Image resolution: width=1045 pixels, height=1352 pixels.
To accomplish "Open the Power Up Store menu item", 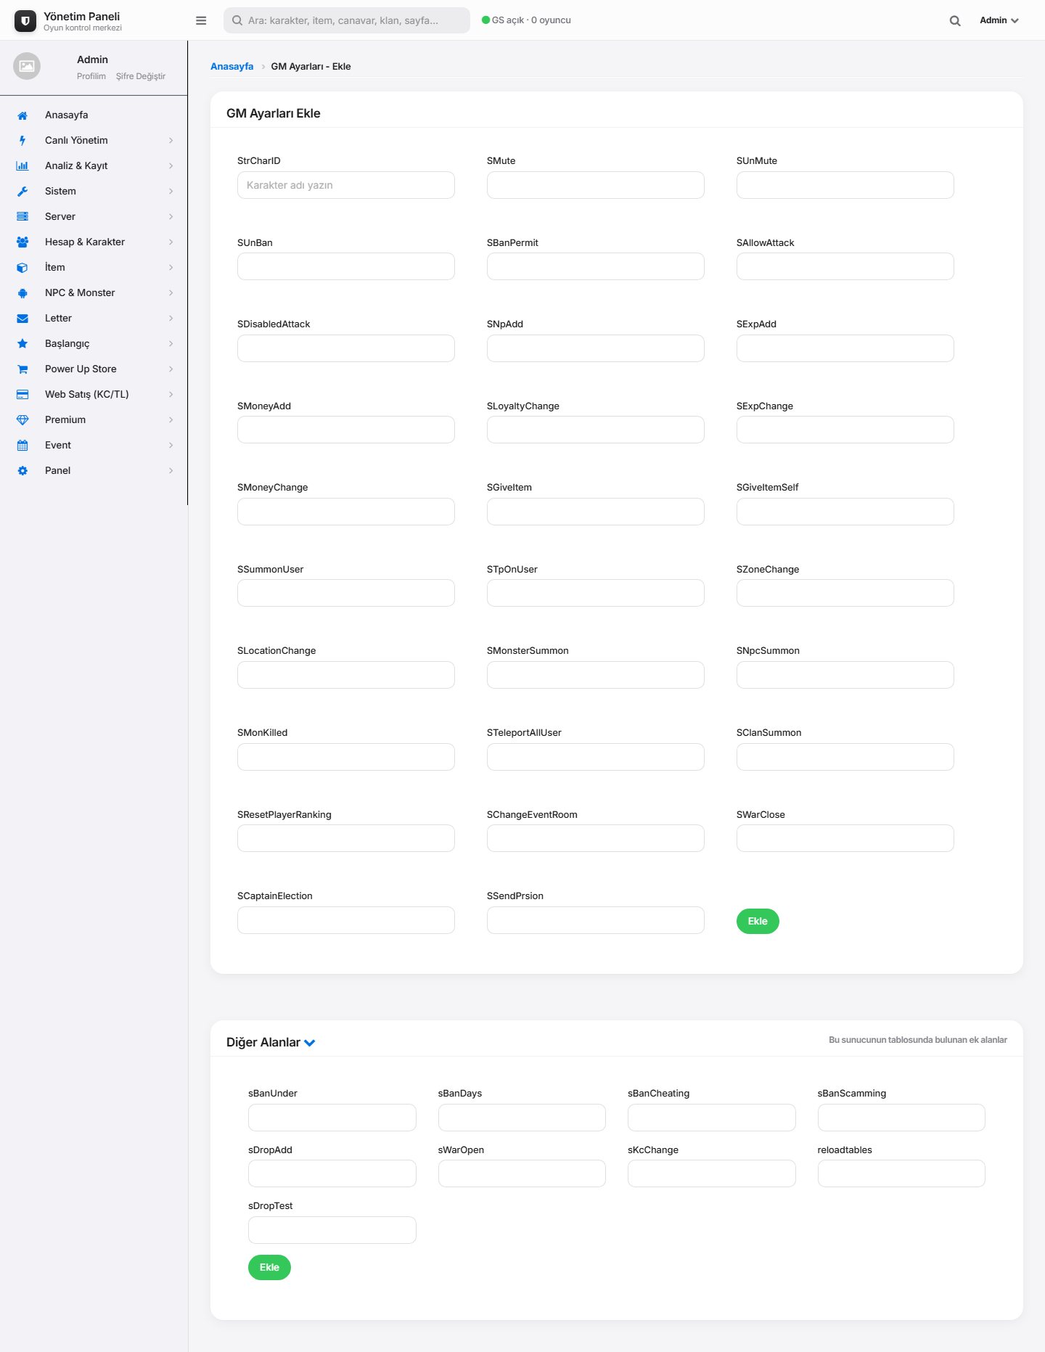I will click(x=94, y=369).
